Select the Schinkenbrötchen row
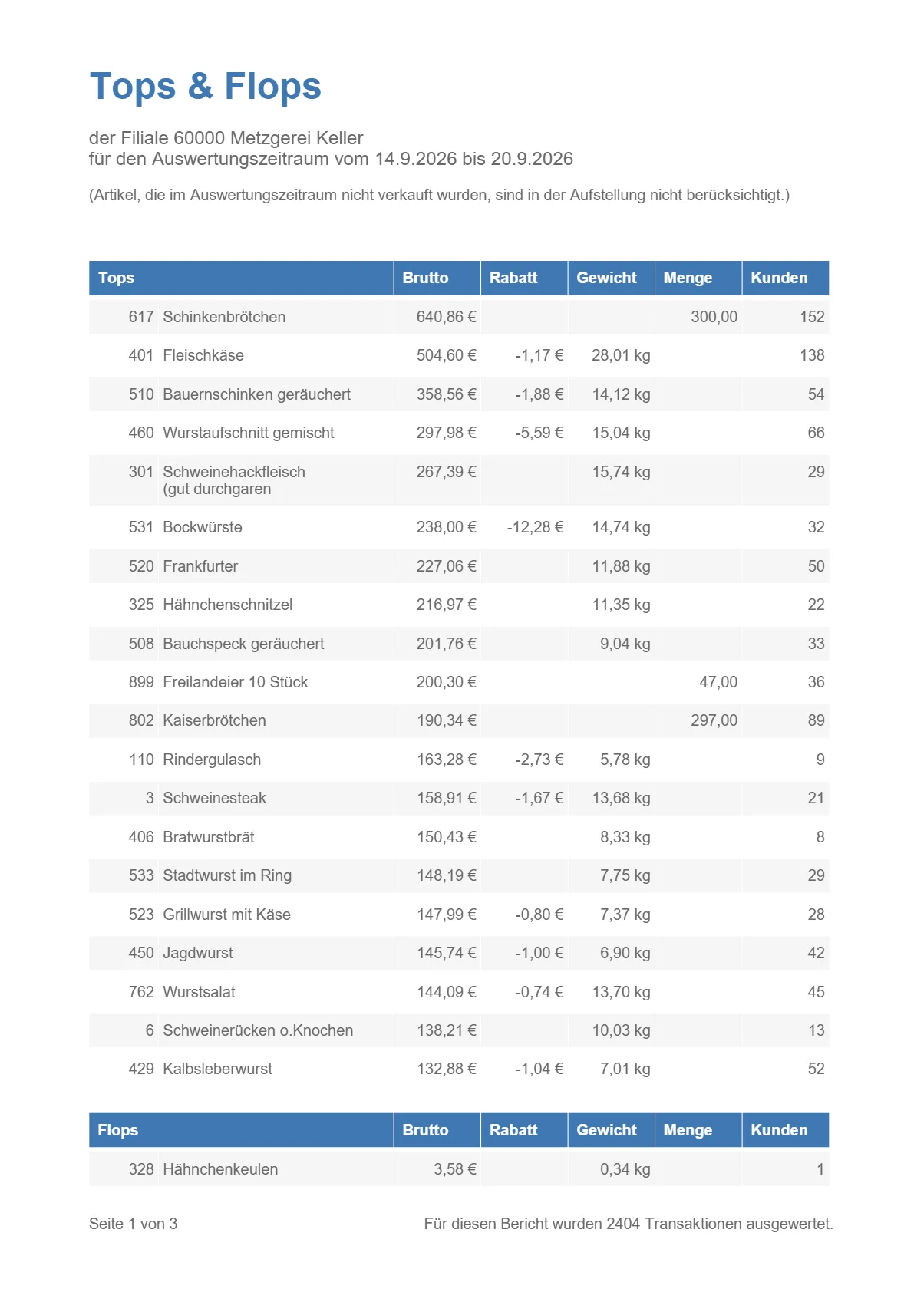 pyautogui.click(x=459, y=317)
